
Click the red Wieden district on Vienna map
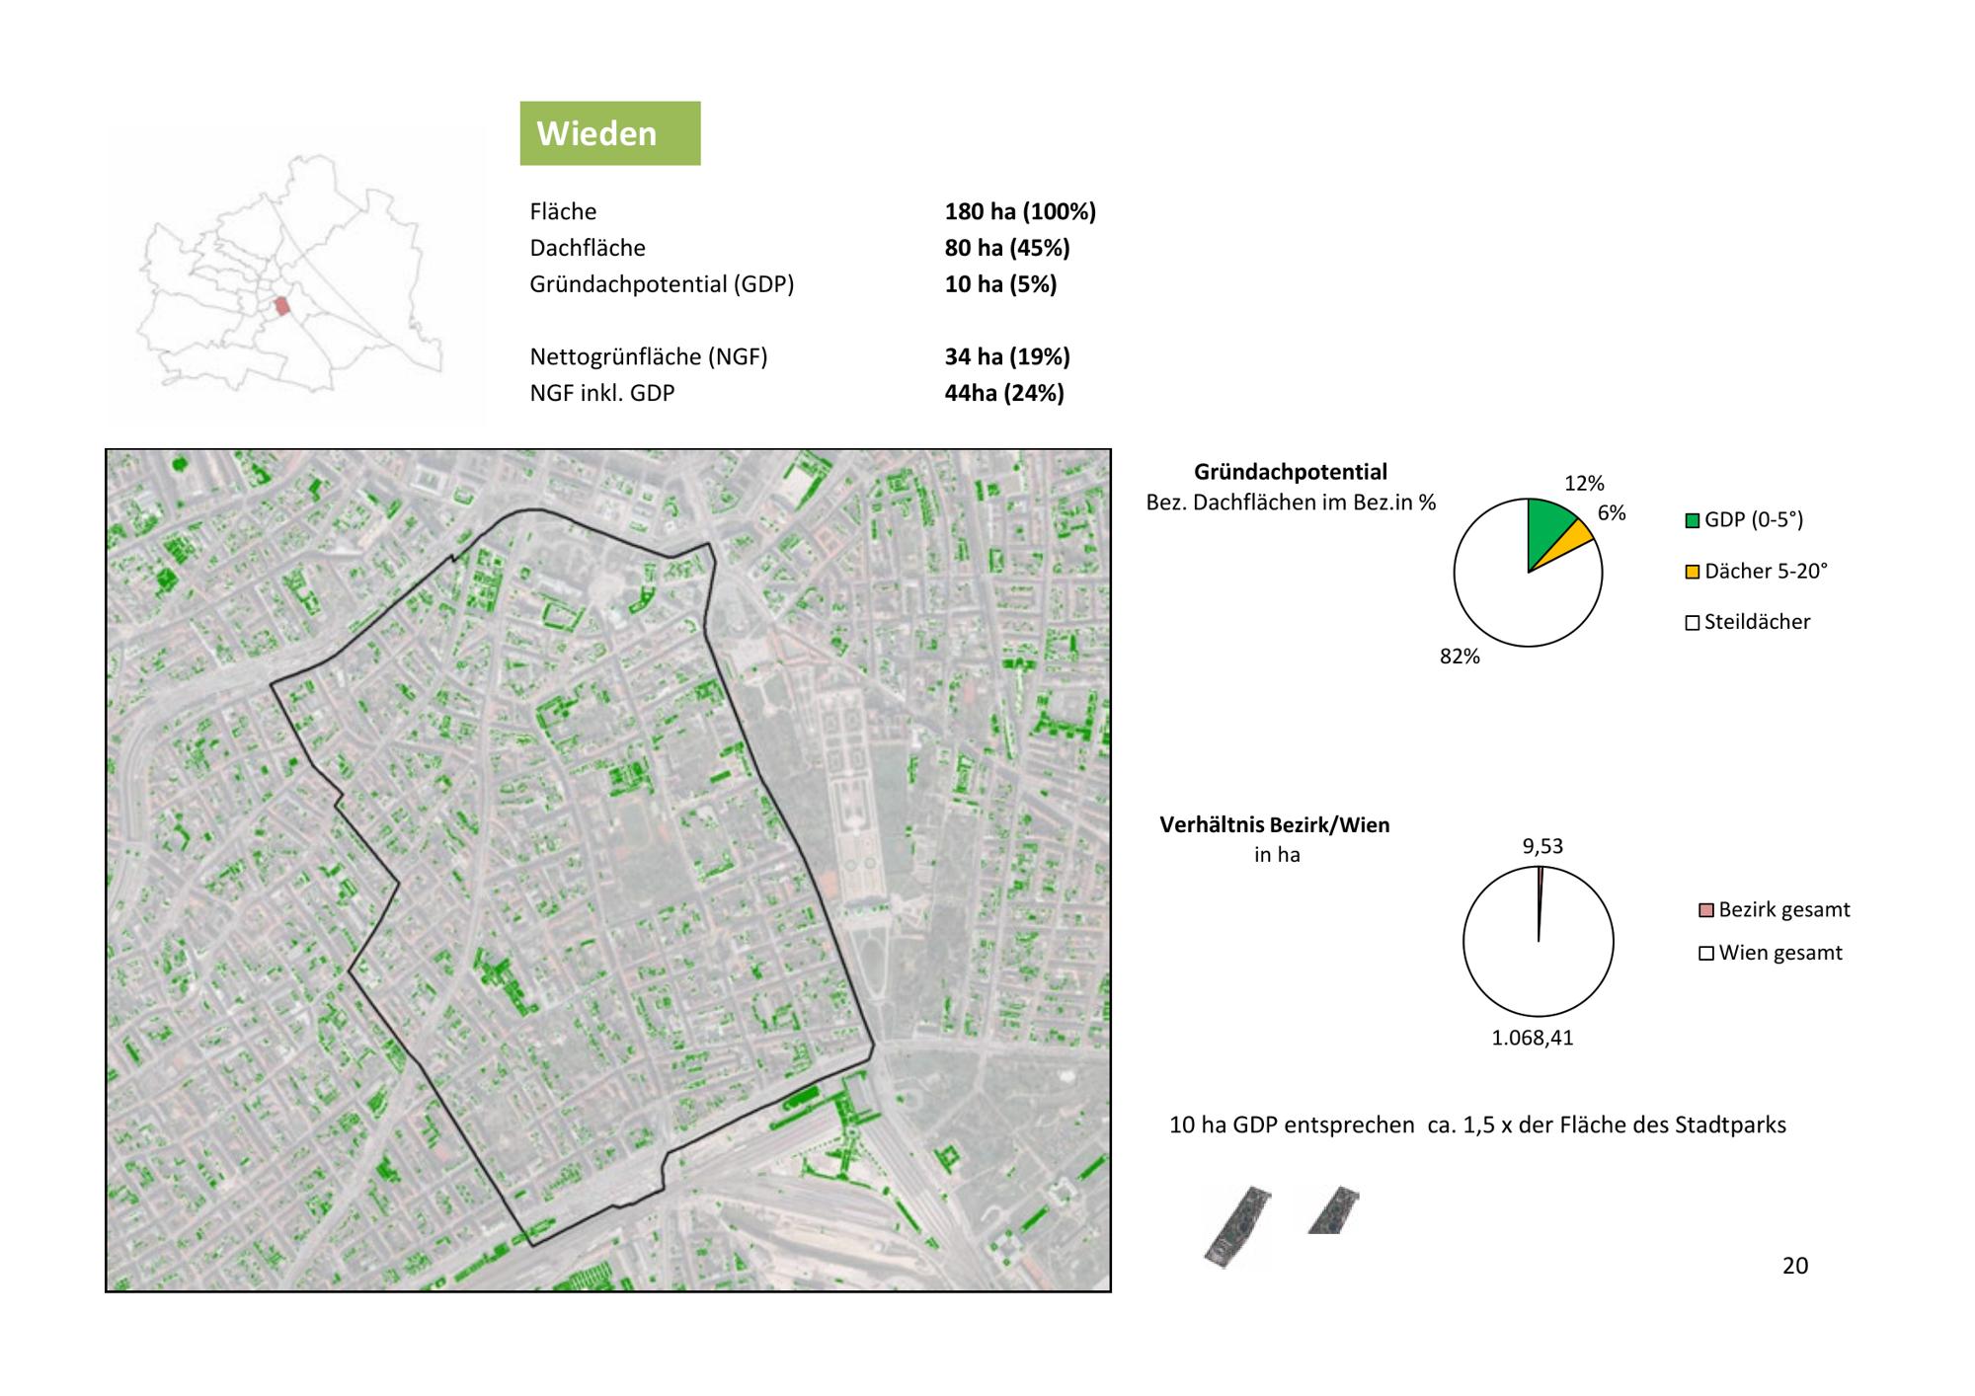click(x=281, y=306)
